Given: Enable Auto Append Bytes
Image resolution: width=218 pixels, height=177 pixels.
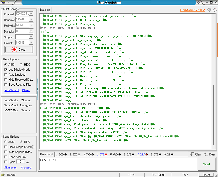Looking at the screenshot, I should [6, 152].
